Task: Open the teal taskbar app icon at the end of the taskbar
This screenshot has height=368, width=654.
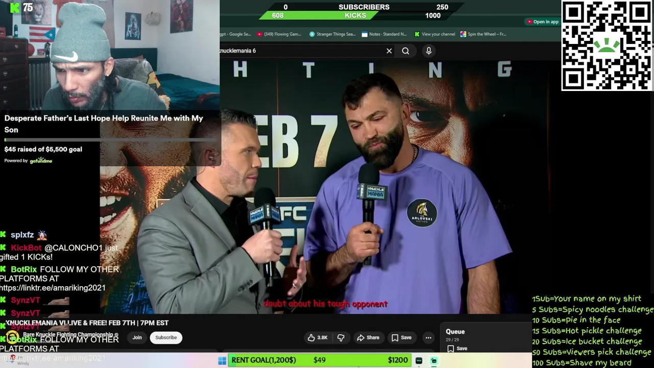Action: tap(434, 361)
